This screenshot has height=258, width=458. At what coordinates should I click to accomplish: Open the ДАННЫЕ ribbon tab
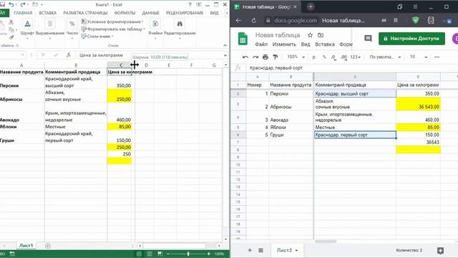tap(150, 13)
